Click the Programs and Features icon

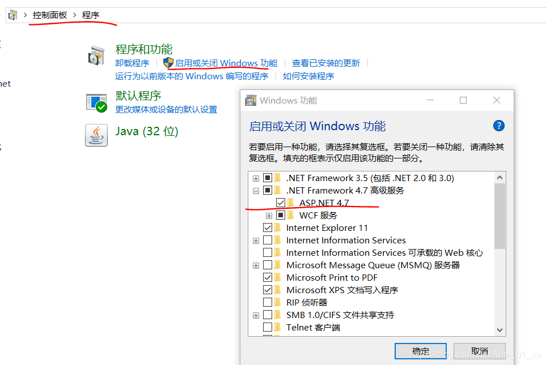click(x=96, y=55)
